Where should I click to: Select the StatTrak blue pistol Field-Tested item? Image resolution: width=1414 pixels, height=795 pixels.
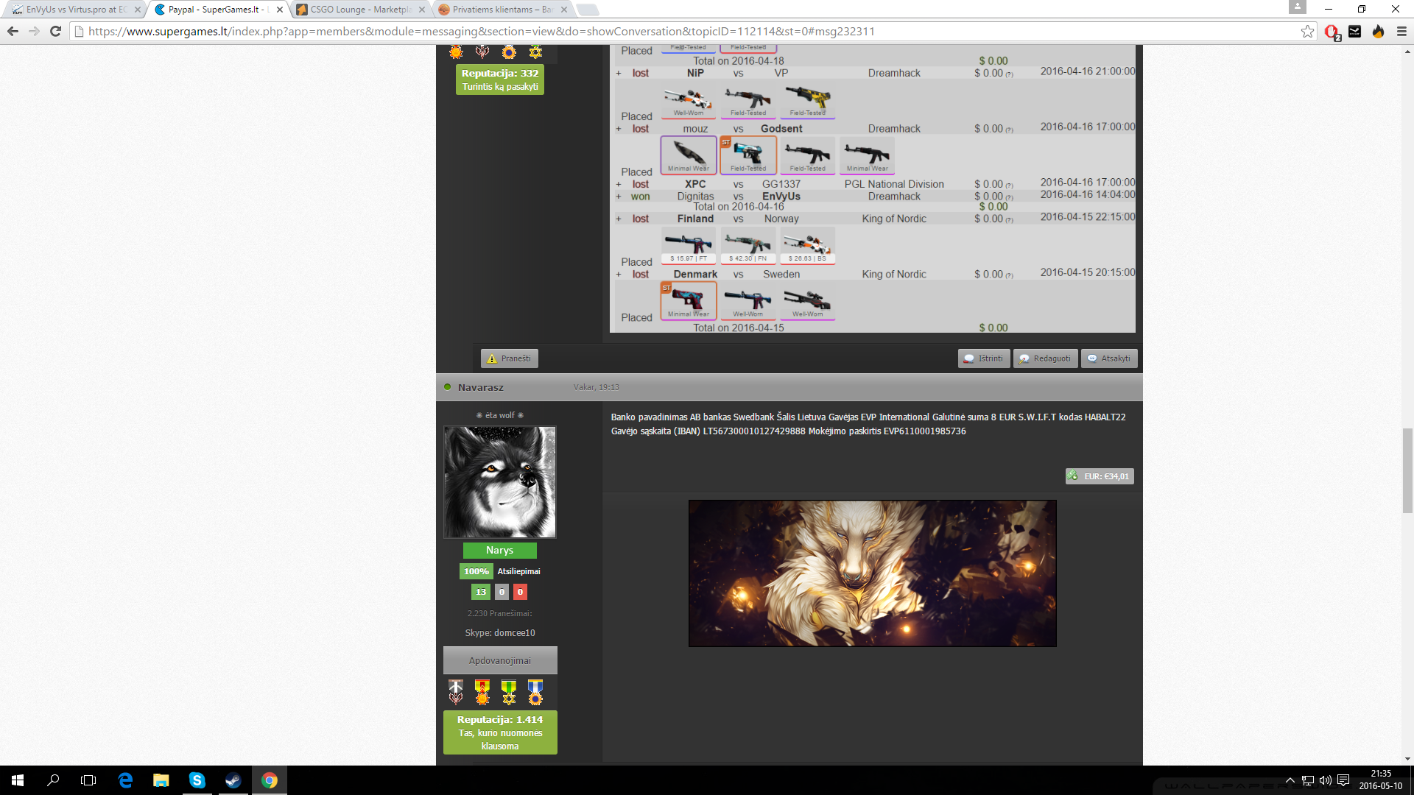748,155
